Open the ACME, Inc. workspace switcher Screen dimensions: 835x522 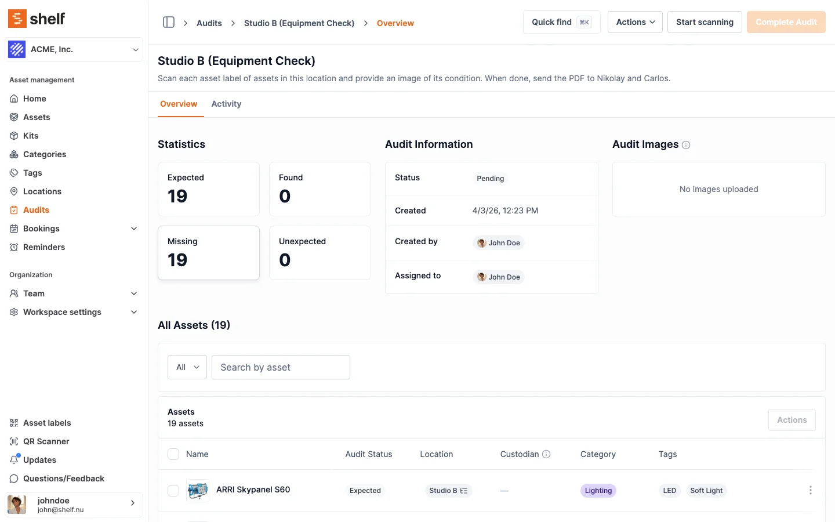(74, 49)
